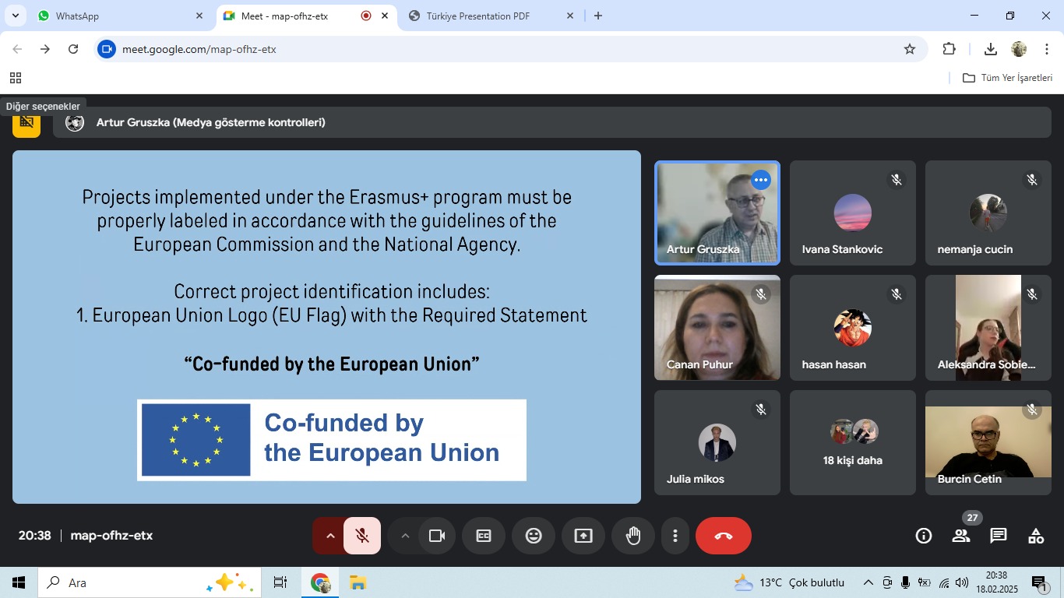Toggle the camera on or off
This screenshot has height=598, width=1064.
(x=437, y=536)
